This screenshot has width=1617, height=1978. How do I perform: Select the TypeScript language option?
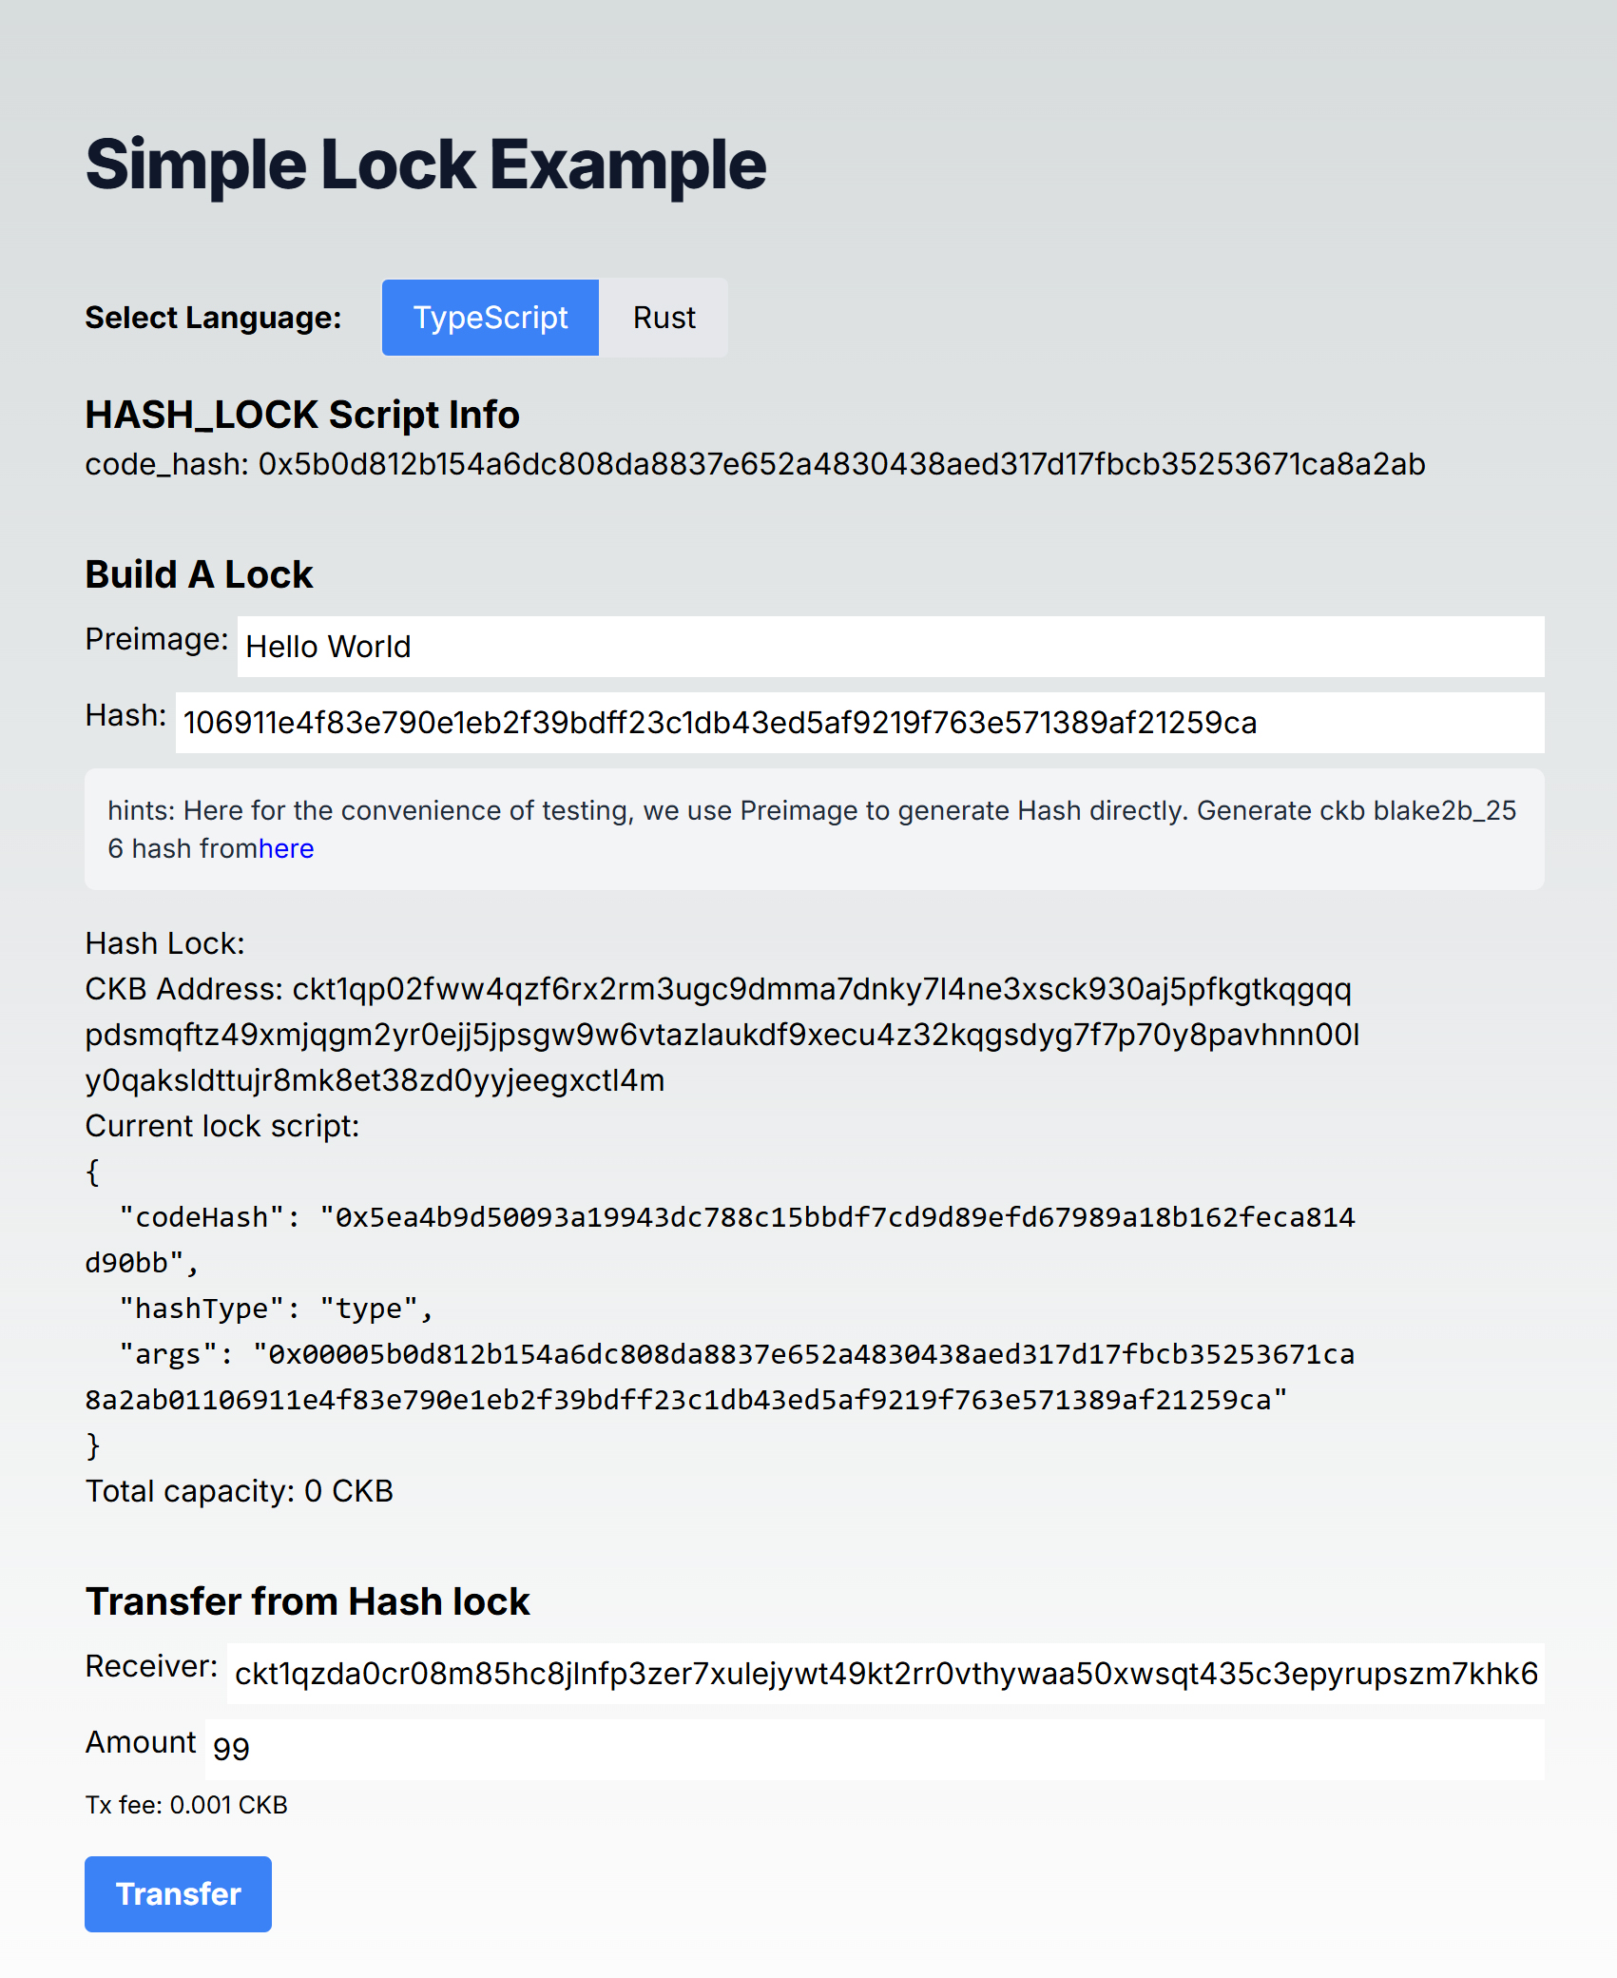pyautogui.click(x=491, y=318)
